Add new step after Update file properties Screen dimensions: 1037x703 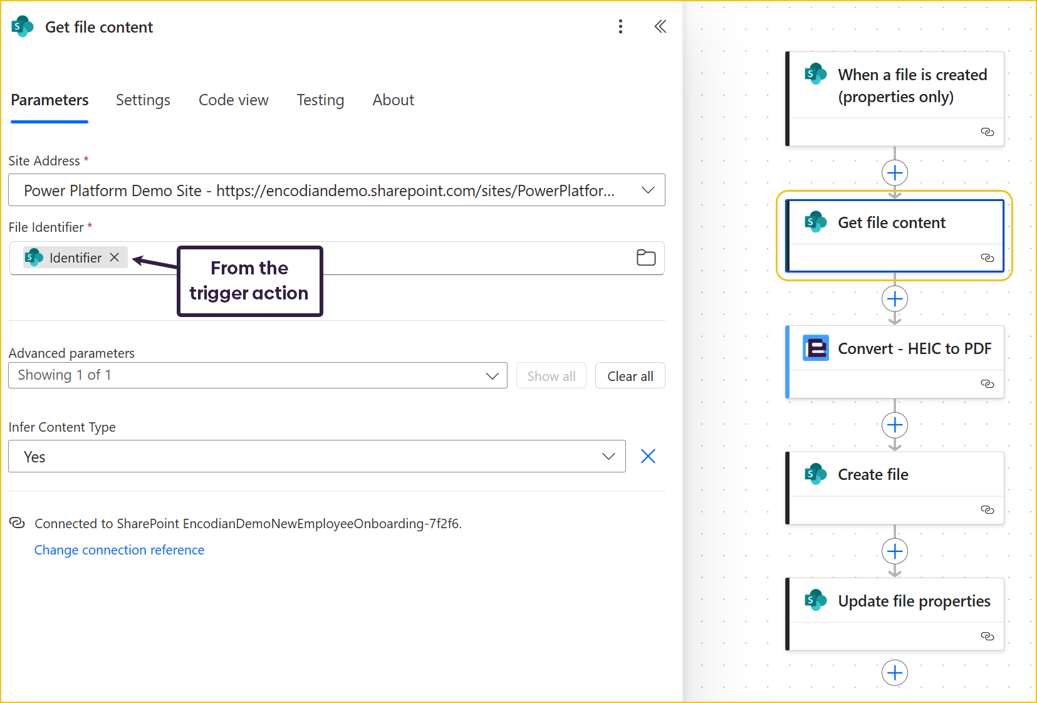[894, 673]
